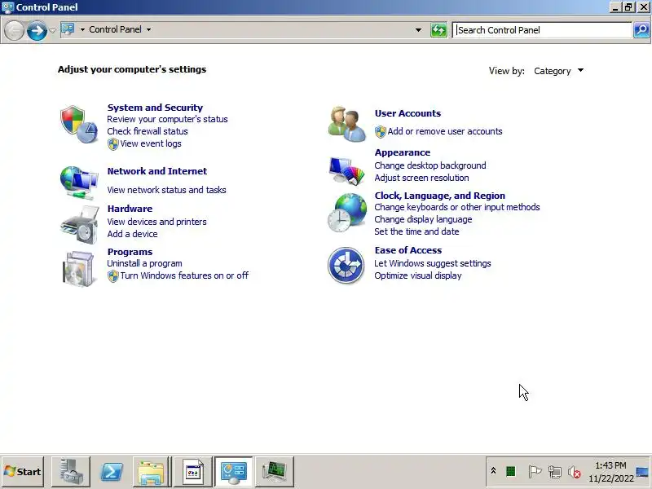This screenshot has height=489, width=652.
Task: Click the refresh button beside the address bar
Action: point(438,30)
